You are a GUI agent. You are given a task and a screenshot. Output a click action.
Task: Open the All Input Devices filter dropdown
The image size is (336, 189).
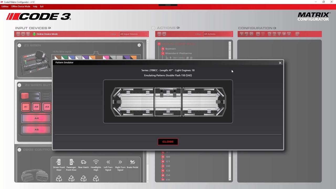pyautogui.click(x=134, y=34)
